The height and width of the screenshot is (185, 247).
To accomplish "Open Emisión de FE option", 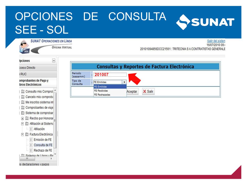I will [43, 140].
